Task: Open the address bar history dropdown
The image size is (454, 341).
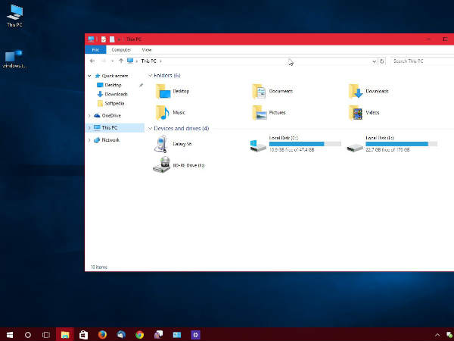Action: tap(372, 61)
